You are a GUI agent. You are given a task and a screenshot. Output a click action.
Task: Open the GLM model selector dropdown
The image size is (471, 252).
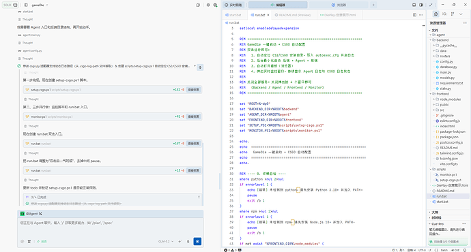[166, 241]
